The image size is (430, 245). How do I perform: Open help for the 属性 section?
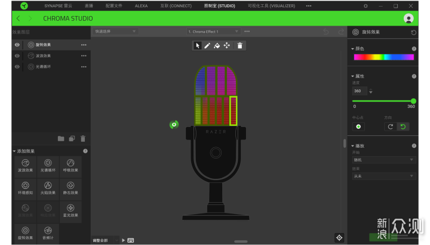click(x=414, y=76)
